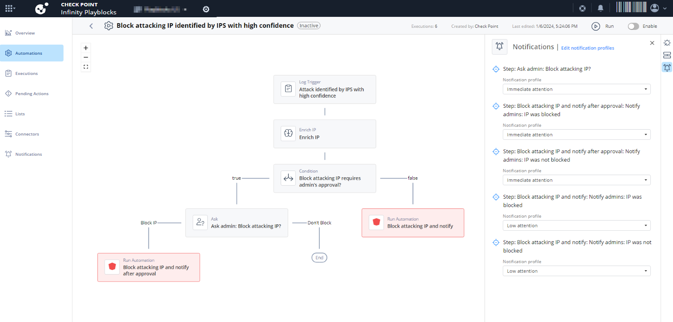Open profile dropdown for 'Ask admin: Block attacking IP?' step
The height and width of the screenshot is (322, 673).
coord(577,89)
